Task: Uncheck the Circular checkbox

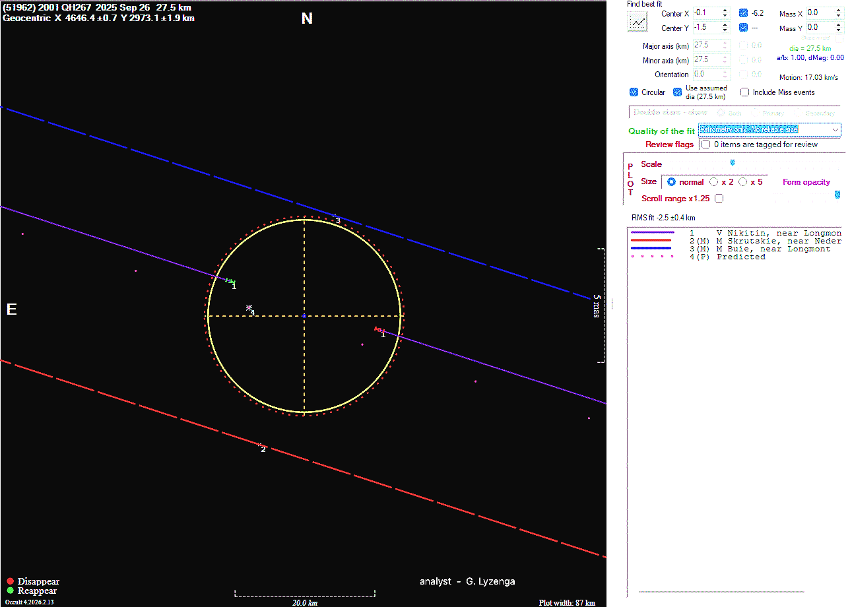Action: (x=634, y=92)
